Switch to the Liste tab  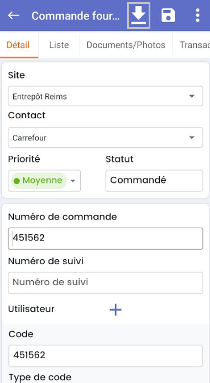point(59,45)
